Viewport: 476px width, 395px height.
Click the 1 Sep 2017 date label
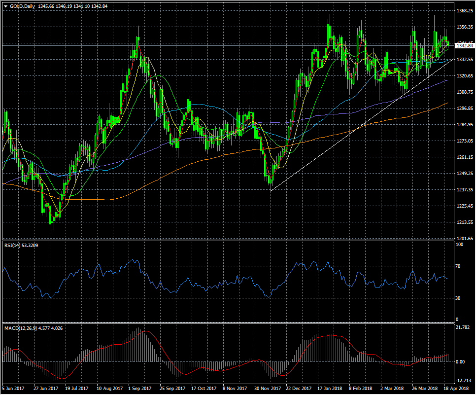[x=140, y=389]
